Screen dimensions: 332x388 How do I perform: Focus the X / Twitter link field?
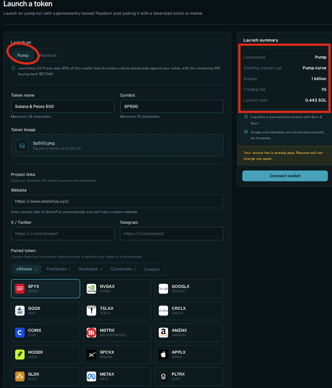(x=63, y=233)
